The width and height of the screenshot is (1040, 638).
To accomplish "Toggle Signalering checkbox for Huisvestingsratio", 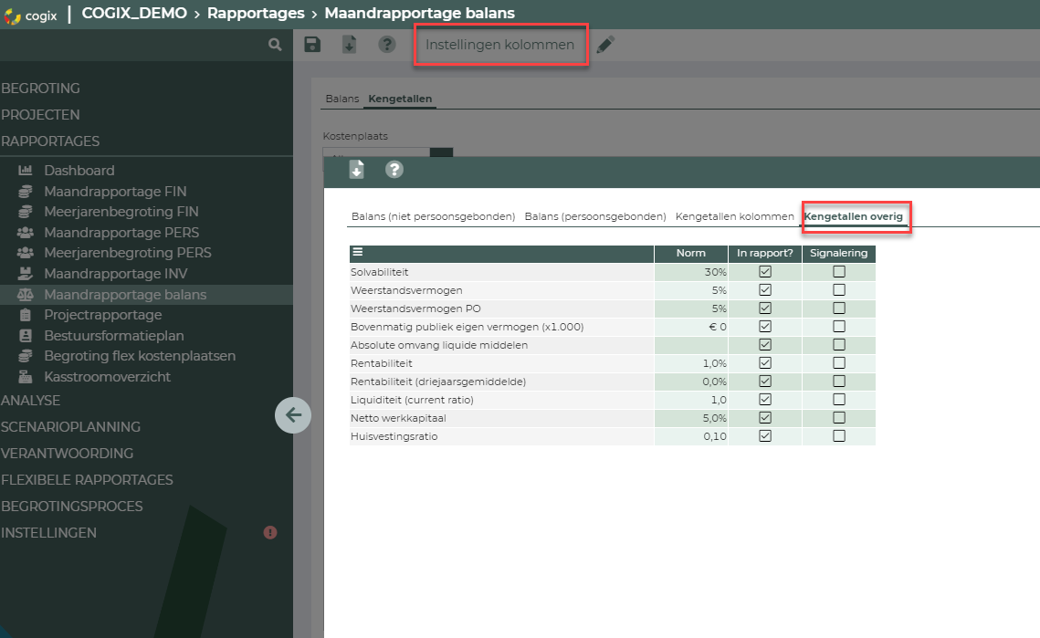I will (838, 436).
